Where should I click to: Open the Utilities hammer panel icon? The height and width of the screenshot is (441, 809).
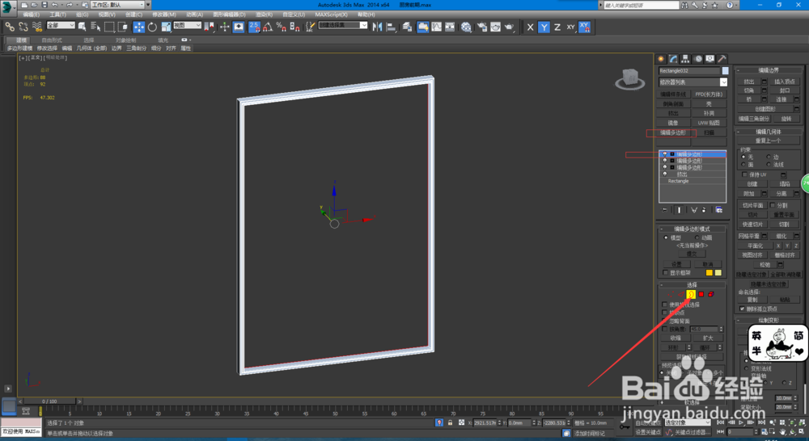(x=722, y=59)
